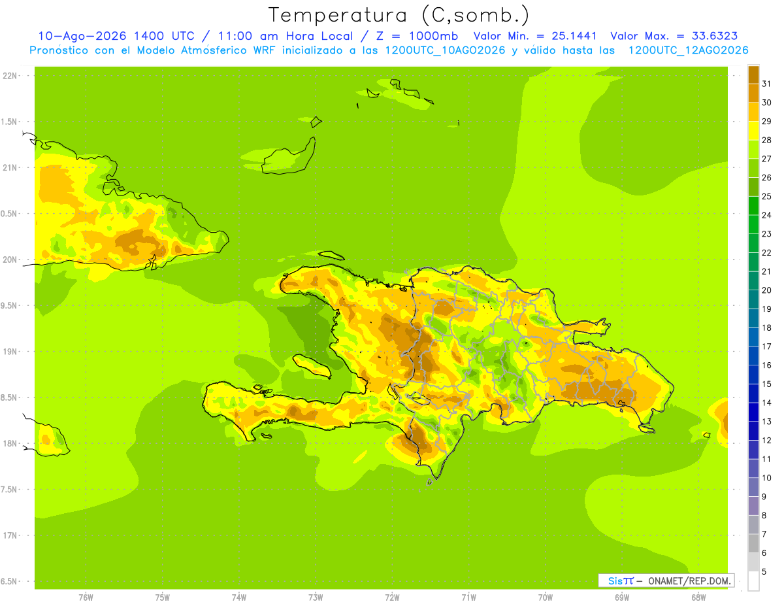Click the latitude axis label "0.5N"

(x=10, y=214)
